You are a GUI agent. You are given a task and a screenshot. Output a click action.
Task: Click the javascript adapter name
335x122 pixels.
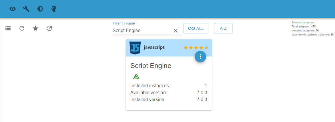click(x=154, y=47)
